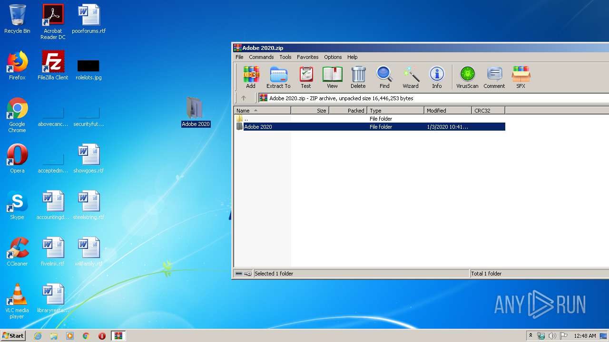Open the File menu
Screen dimensions: 609x342
[x=239, y=57]
